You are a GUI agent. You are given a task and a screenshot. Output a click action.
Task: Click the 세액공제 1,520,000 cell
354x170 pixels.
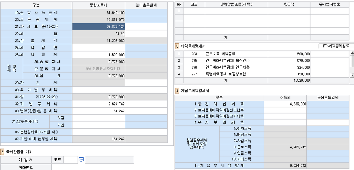point(98,55)
